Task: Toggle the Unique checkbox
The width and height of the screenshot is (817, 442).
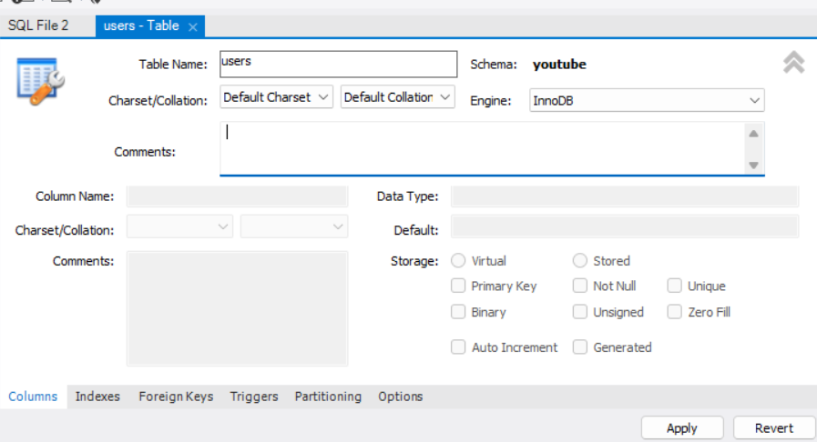Action: tap(674, 286)
